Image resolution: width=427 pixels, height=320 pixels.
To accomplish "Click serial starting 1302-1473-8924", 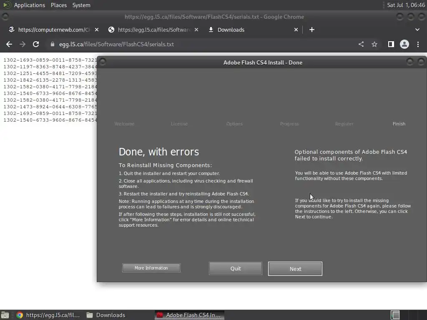I will [50, 107].
